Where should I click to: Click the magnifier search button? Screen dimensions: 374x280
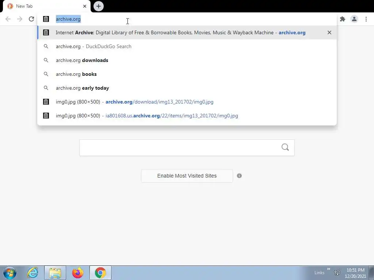coord(285,147)
